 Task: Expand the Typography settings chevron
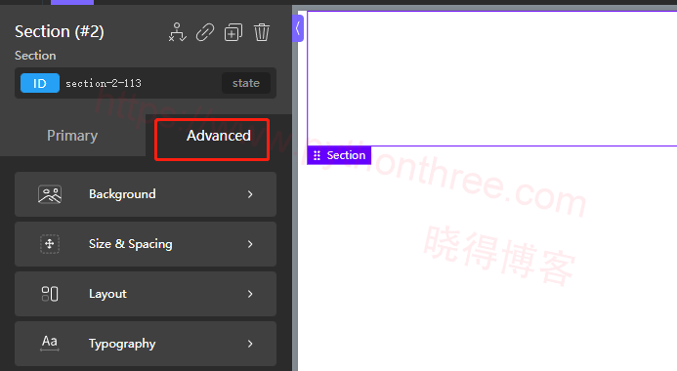[x=250, y=344]
